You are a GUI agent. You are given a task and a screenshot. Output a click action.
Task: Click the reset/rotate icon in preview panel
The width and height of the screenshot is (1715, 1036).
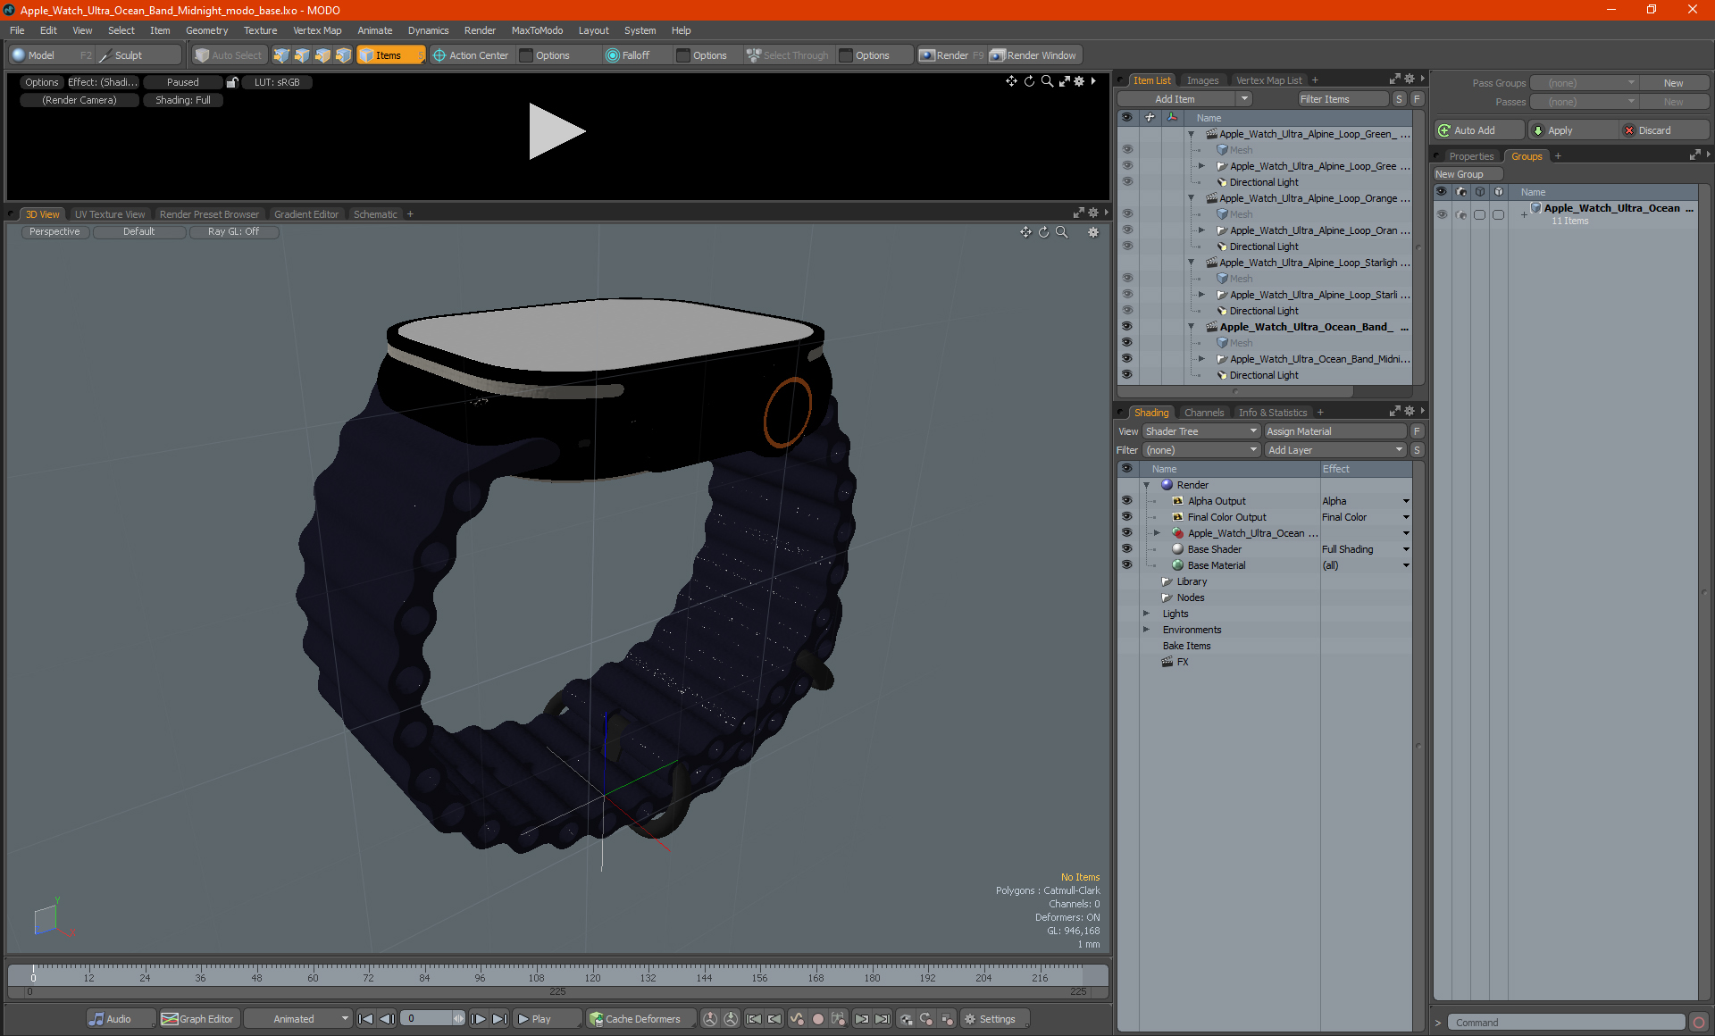point(1029,81)
